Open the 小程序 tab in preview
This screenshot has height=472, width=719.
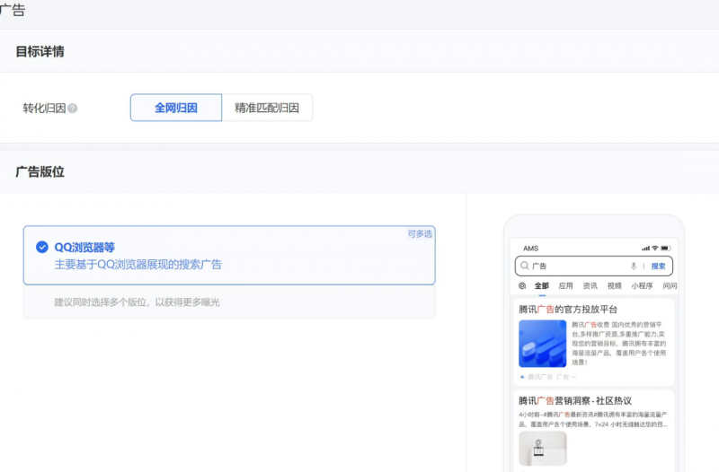[x=642, y=286]
